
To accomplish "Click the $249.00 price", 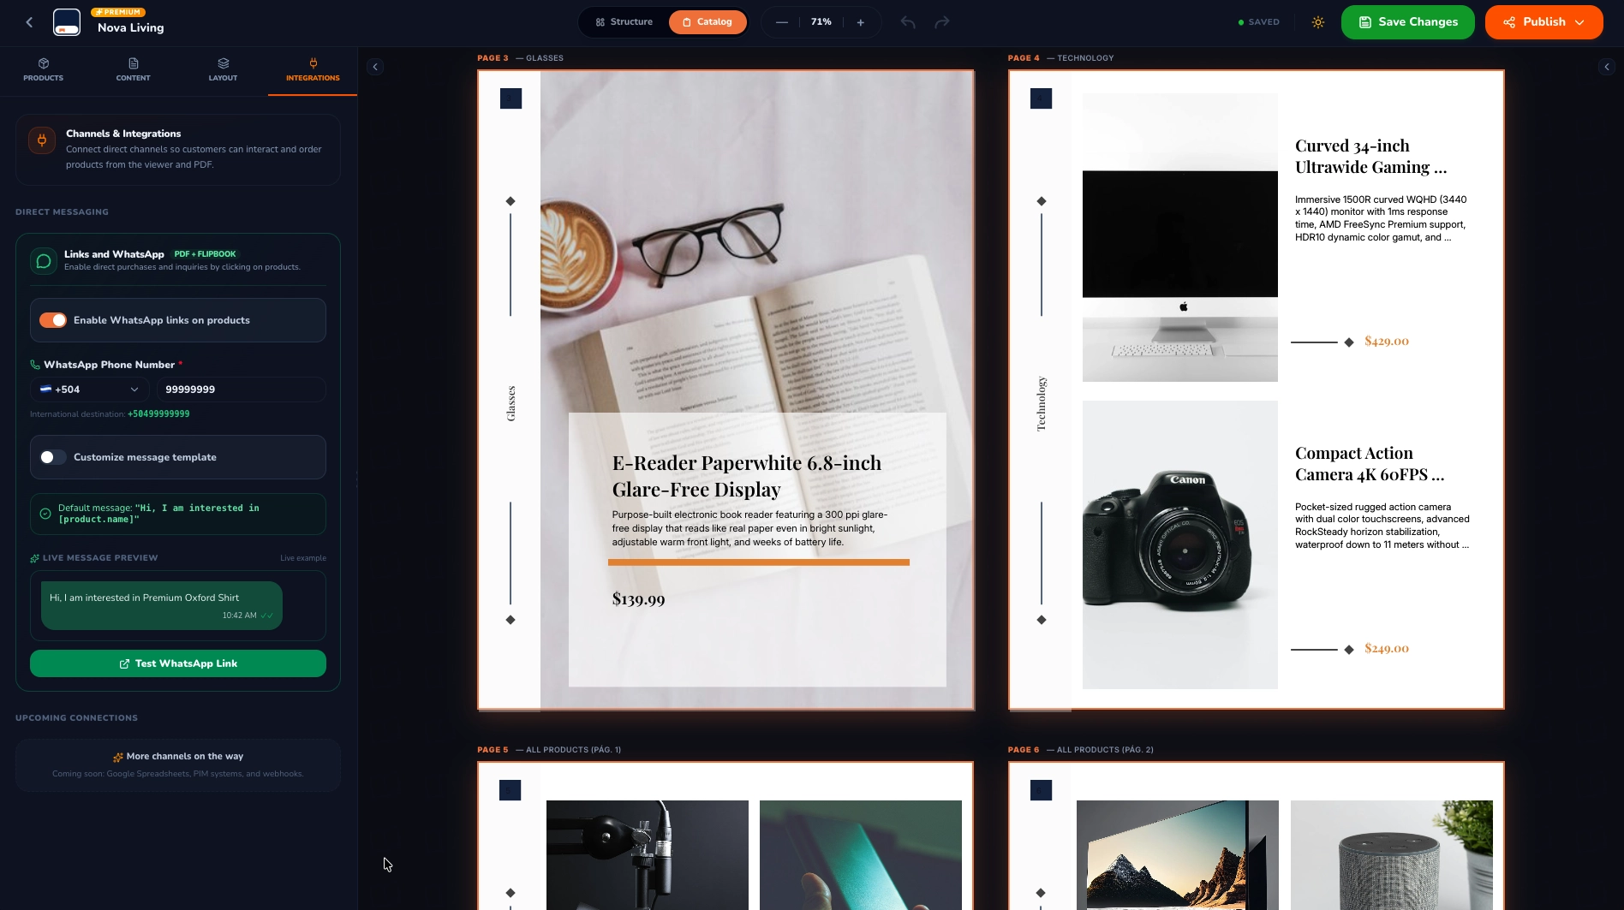I will [1386, 648].
